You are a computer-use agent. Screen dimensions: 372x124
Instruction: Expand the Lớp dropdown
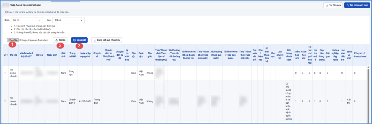coord(69,20)
